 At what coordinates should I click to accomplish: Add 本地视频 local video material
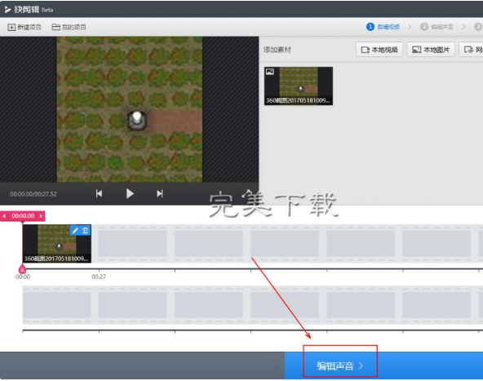379,50
